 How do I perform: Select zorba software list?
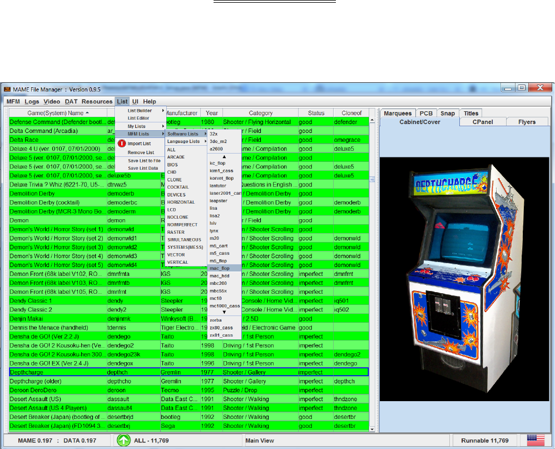(x=225, y=320)
